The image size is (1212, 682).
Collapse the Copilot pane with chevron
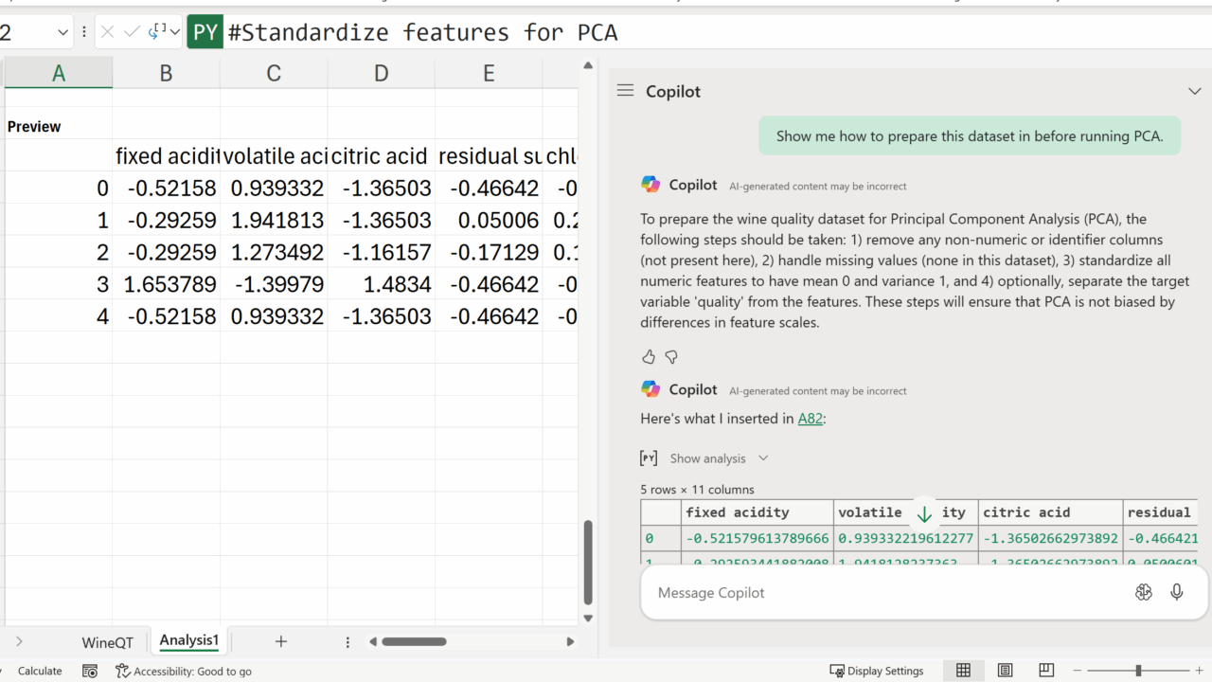click(x=1194, y=91)
